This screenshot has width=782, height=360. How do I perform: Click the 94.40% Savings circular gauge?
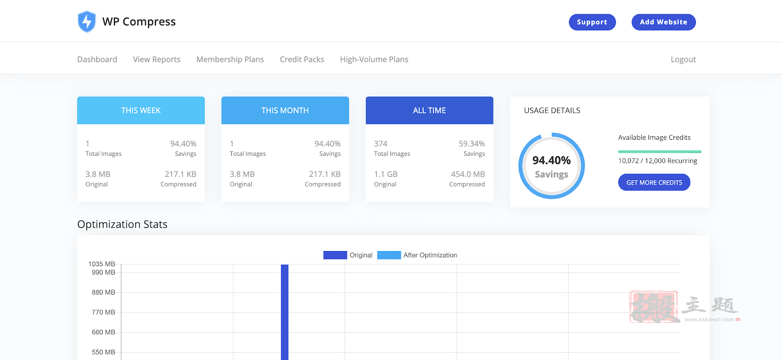click(551, 166)
